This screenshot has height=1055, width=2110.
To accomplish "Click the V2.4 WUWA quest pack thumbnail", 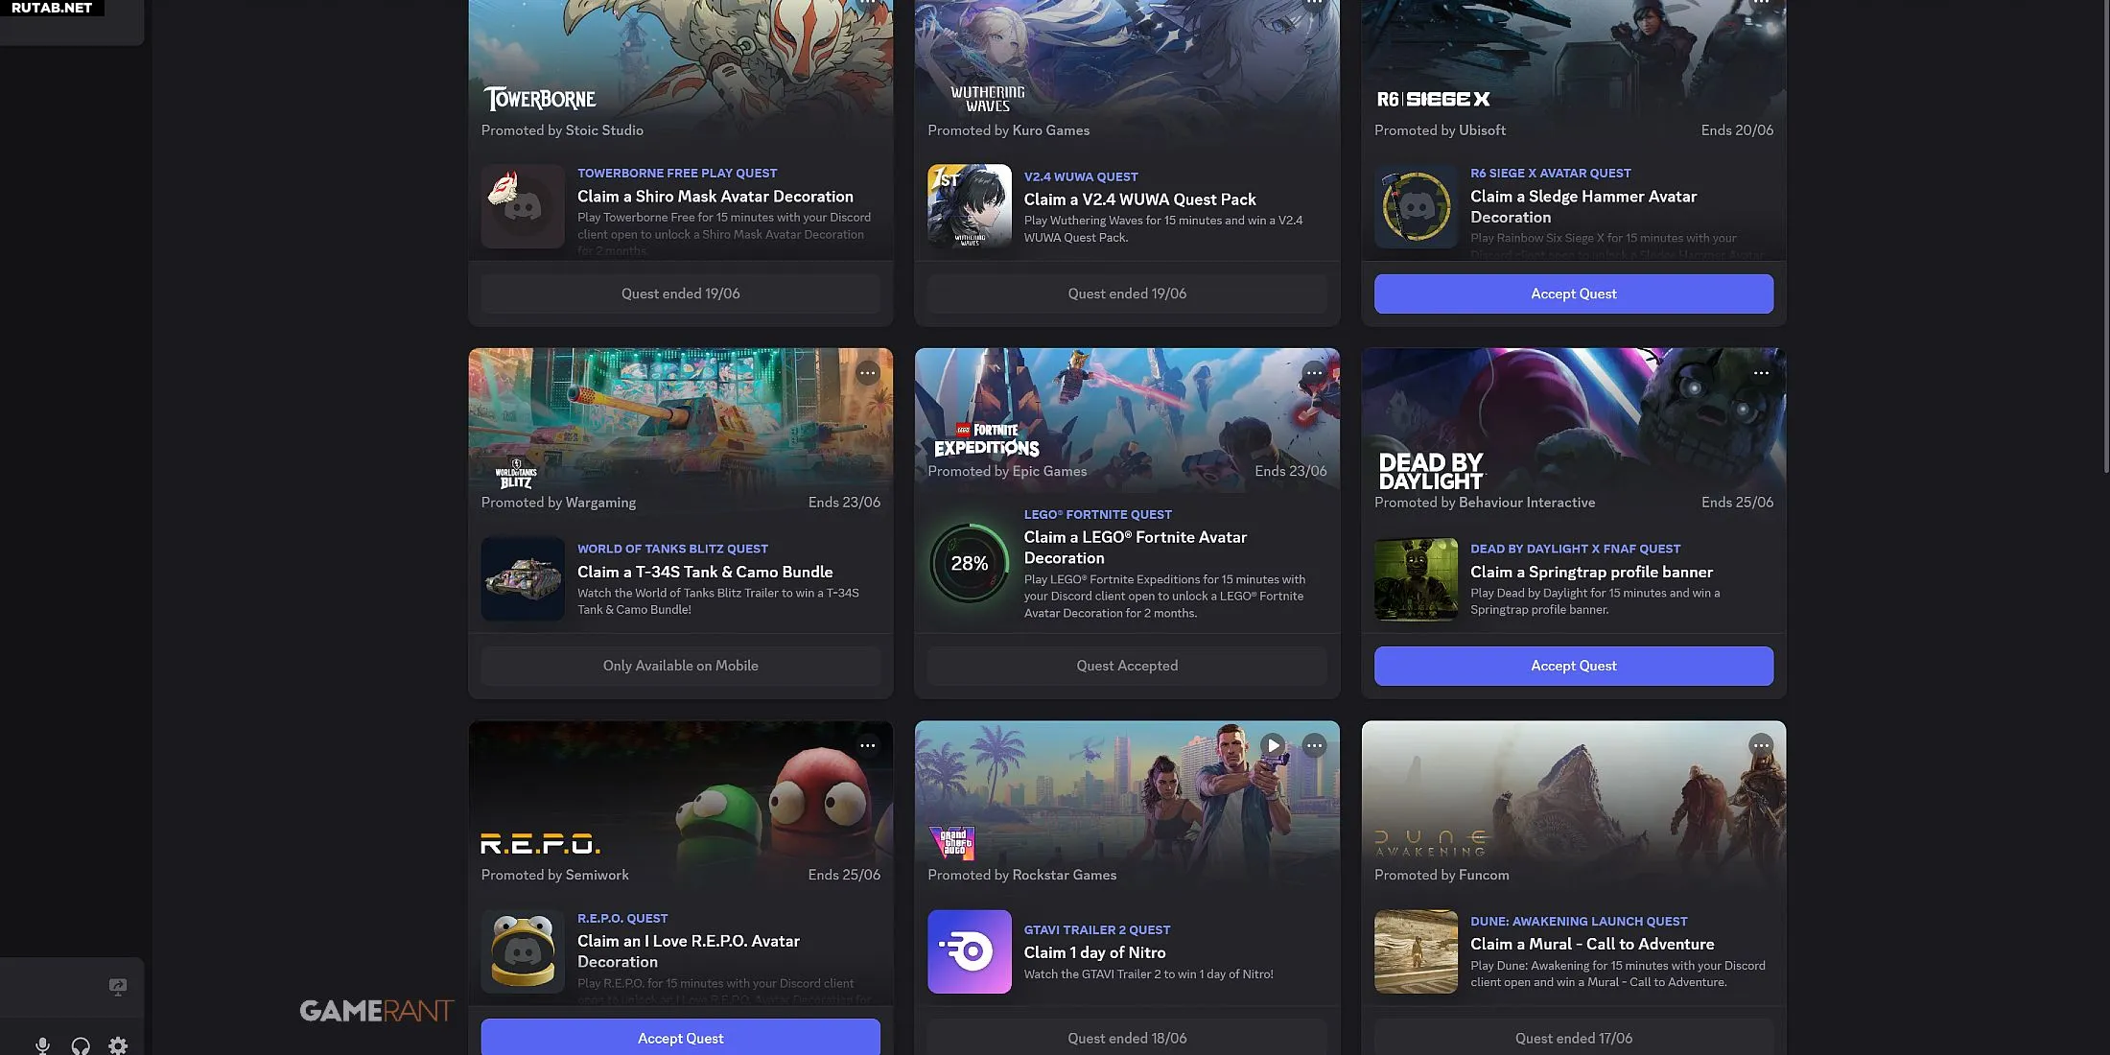I will (x=969, y=206).
